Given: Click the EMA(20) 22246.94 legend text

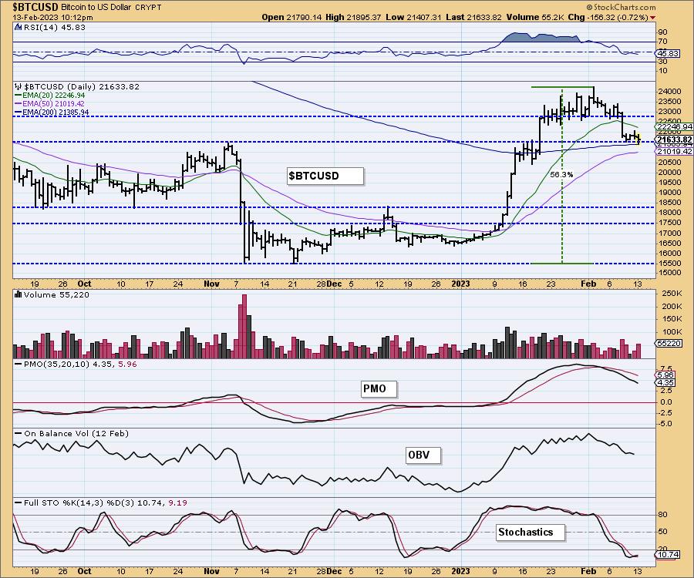Looking at the screenshot, I should 53,95.
